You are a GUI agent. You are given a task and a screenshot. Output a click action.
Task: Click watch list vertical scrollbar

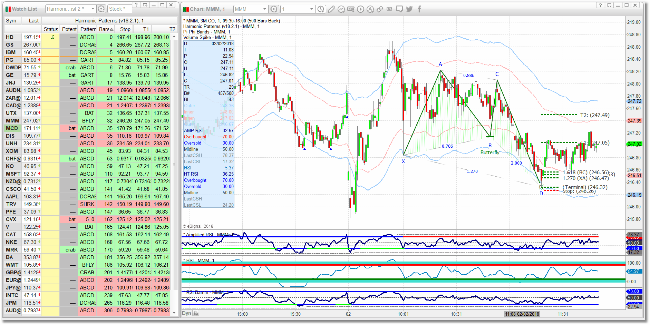174,175
